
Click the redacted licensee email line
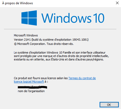tap(32, 87)
